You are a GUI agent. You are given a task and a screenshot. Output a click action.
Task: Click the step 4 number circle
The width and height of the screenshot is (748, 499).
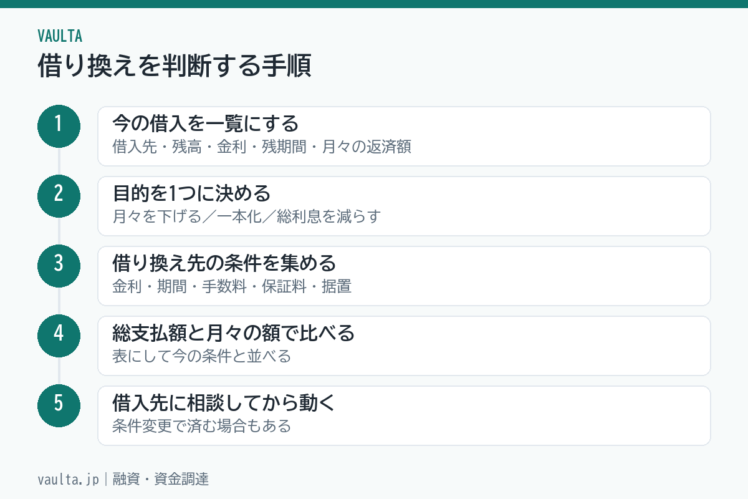point(59,336)
